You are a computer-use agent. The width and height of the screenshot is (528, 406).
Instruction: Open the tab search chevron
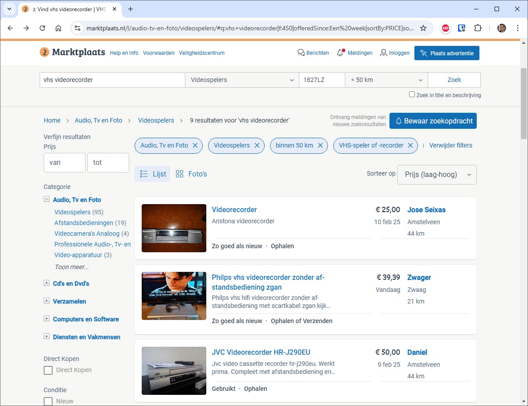[9, 9]
